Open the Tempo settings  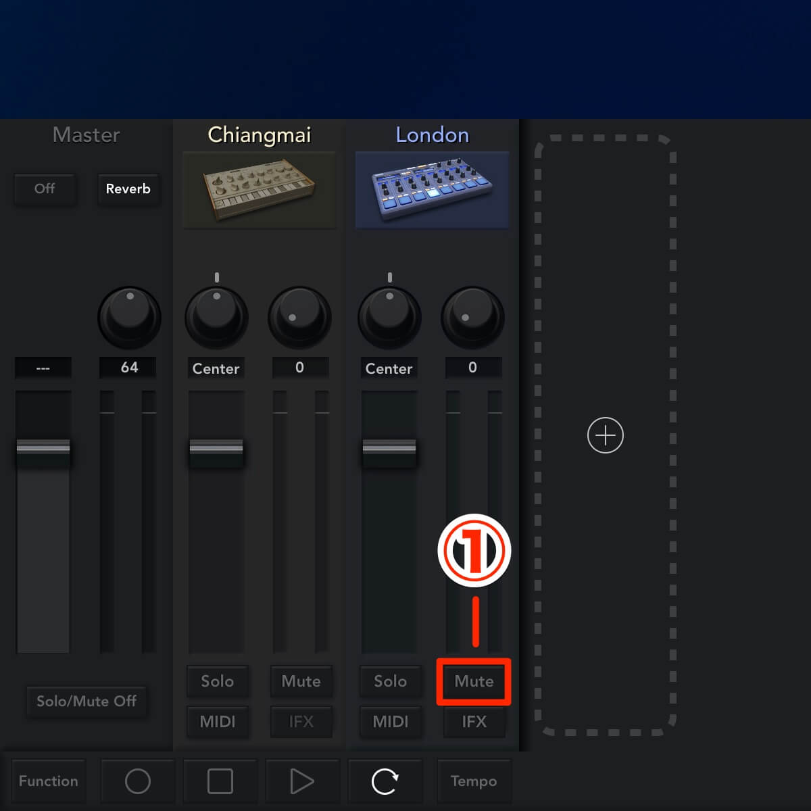pos(474,781)
